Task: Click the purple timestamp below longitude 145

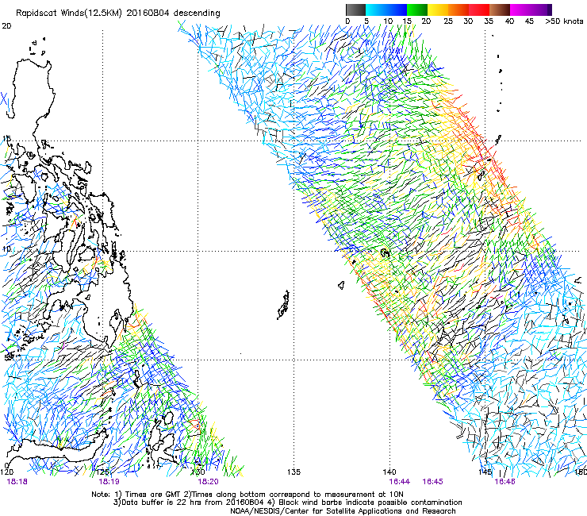Action: point(505,482)
